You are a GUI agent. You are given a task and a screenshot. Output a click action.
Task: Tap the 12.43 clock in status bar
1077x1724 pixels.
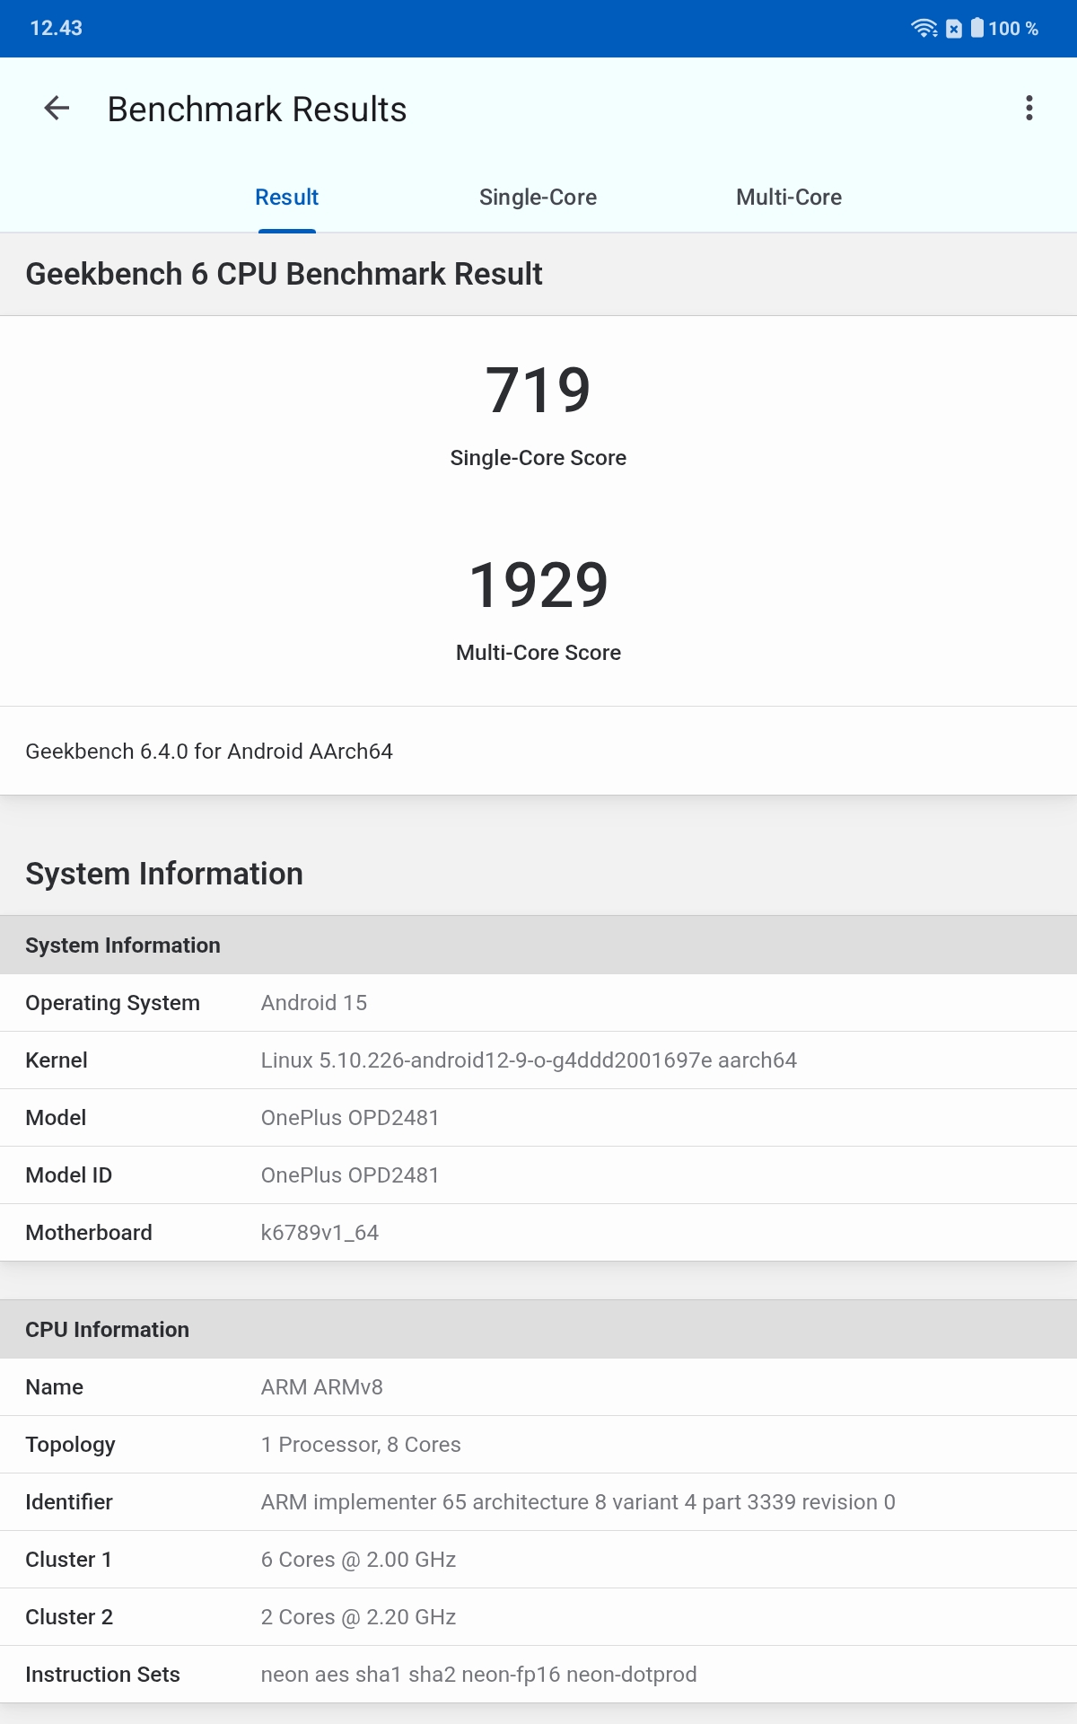[x=57, y=28]
